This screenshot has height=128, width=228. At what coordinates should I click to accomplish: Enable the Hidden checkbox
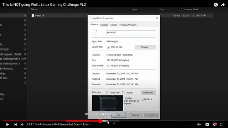[124, 92]
